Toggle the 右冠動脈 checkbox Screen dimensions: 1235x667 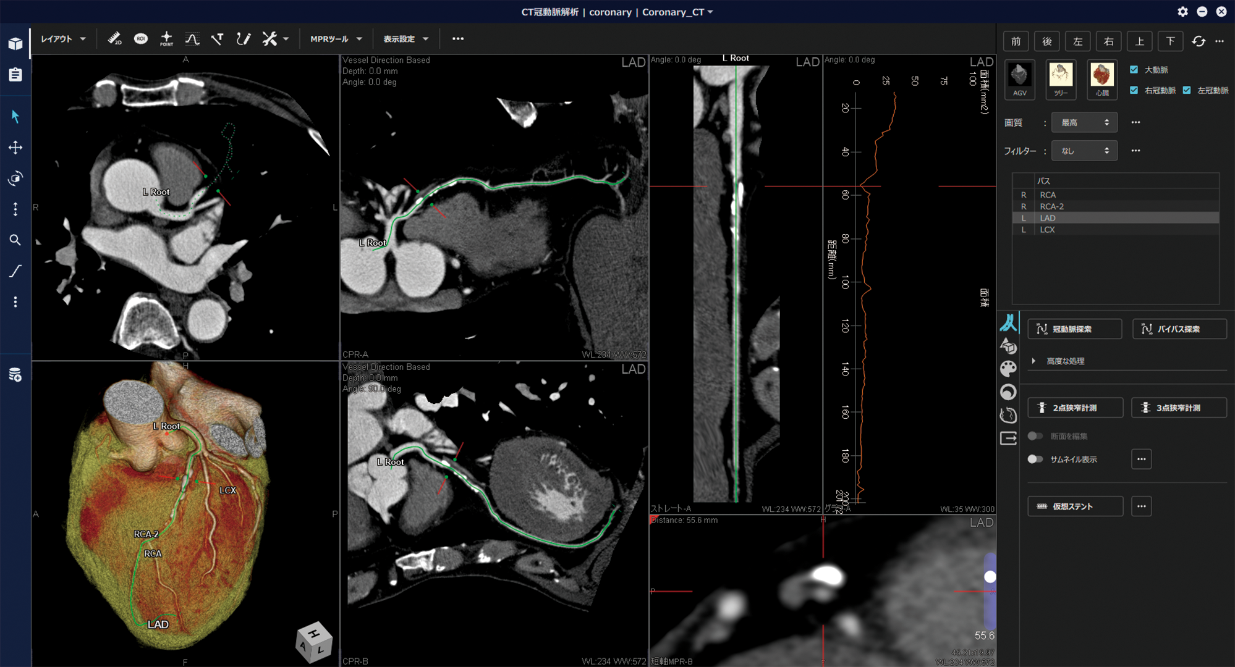(1134, 90)
